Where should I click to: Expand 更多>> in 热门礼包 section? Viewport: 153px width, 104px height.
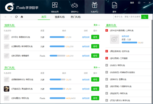tap(97, 68)
